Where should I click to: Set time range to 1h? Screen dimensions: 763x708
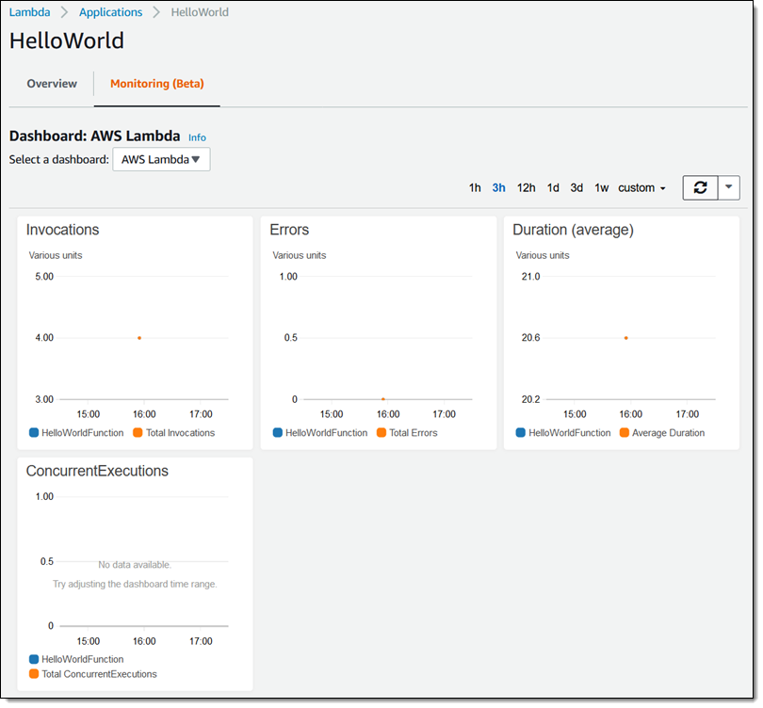pos(475,188)
